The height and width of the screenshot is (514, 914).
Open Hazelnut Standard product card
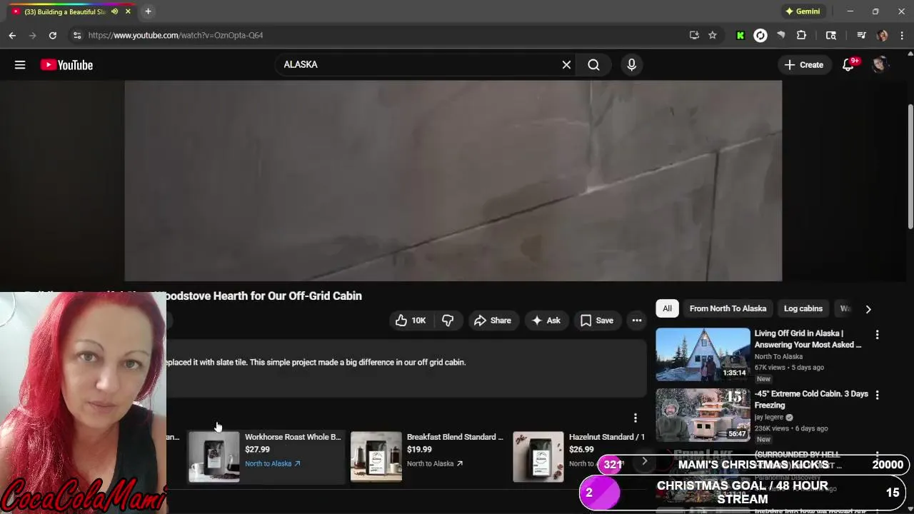coord(580,457)
